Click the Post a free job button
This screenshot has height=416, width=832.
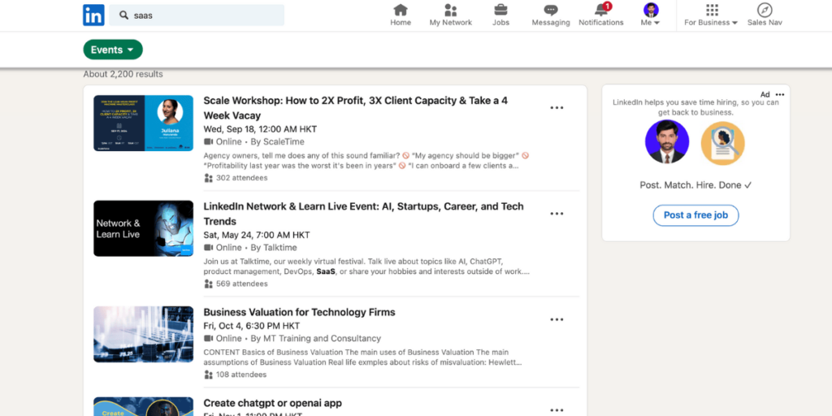[x=695, y=215]
